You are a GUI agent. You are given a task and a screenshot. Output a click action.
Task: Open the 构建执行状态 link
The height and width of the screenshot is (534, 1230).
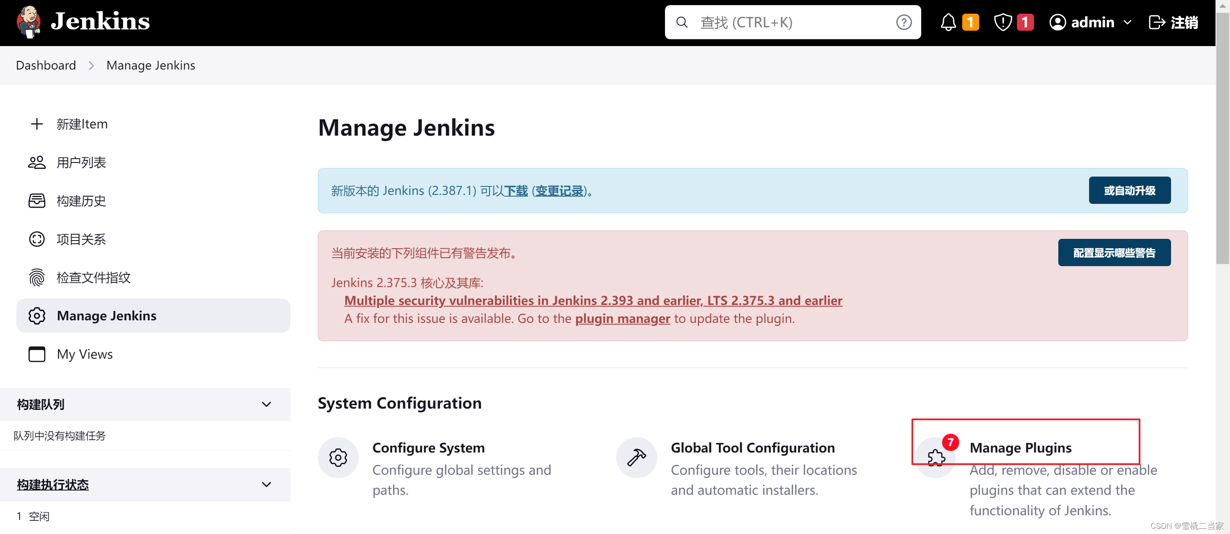point(53,485)
